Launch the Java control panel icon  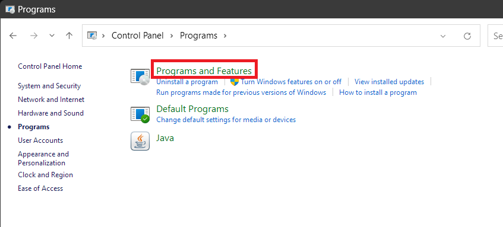click(x=140, y=141)
